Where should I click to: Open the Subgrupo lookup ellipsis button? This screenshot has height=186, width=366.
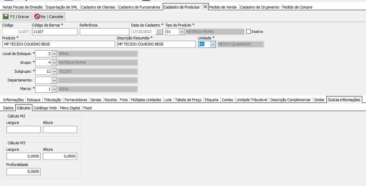point(54,71)
